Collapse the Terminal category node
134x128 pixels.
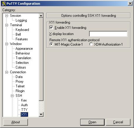tap(6, 25)
